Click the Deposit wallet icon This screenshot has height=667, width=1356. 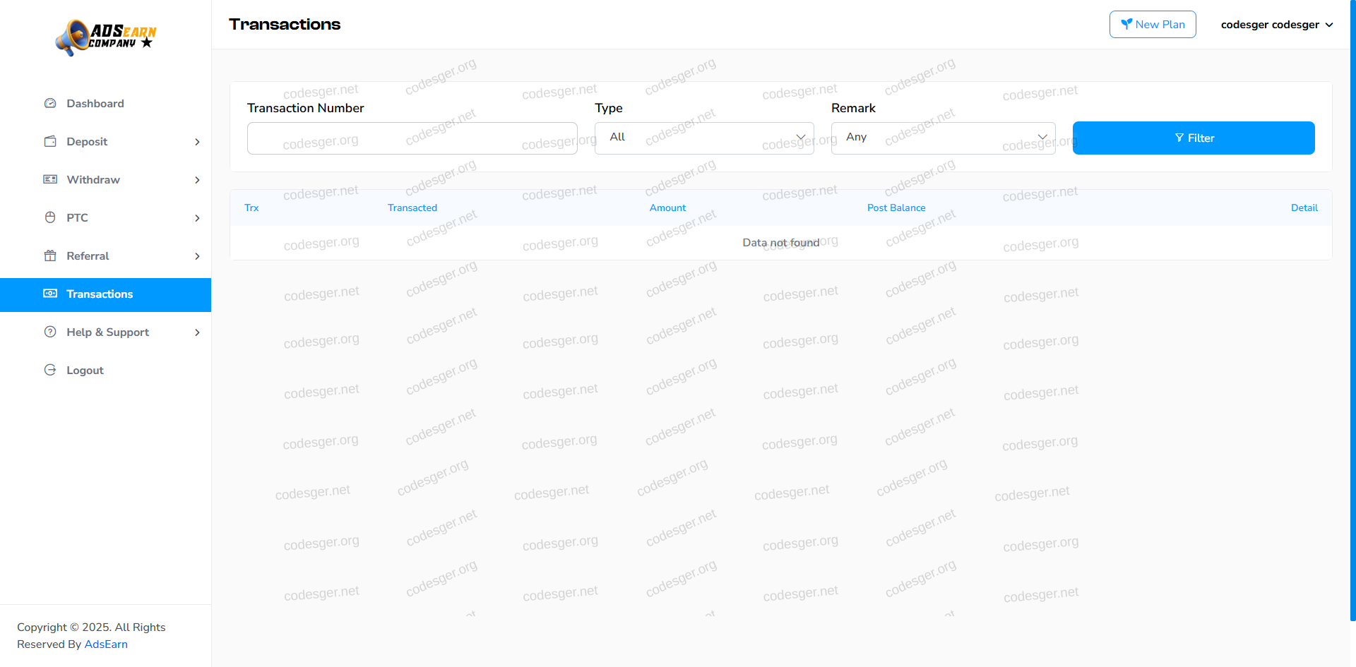pos(50,142)
